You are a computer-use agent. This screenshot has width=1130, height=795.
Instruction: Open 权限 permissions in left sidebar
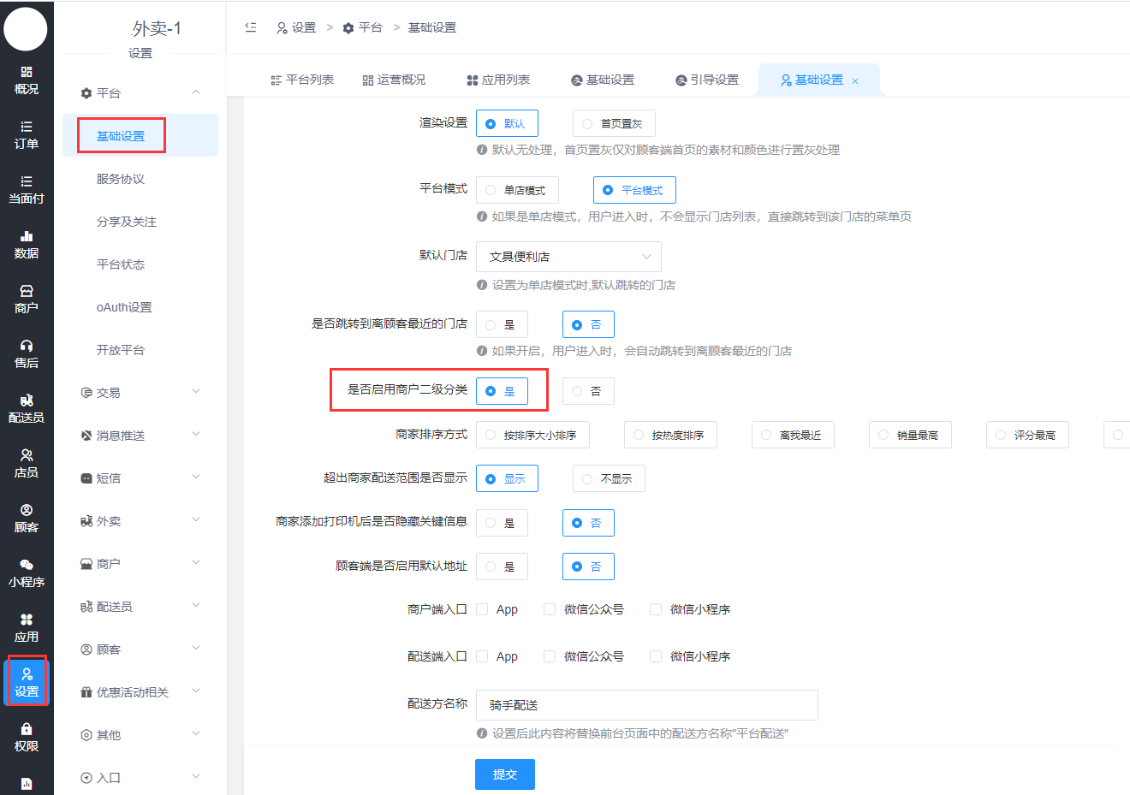pos(27,738)
